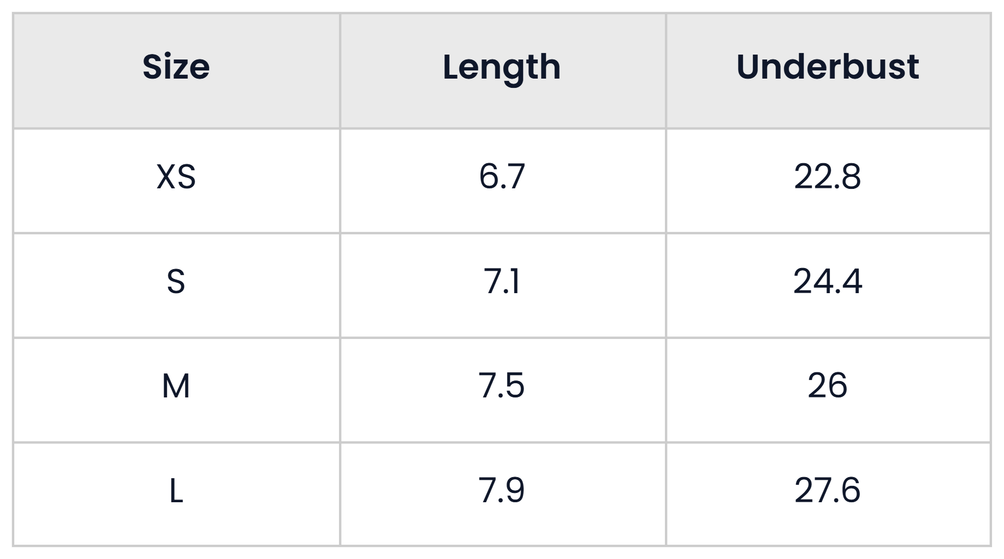The height and width of the screenshot is (559, 1004).
Task: Click the 7.5 length value
Action: pyautogui.click(x=502, y=386)
